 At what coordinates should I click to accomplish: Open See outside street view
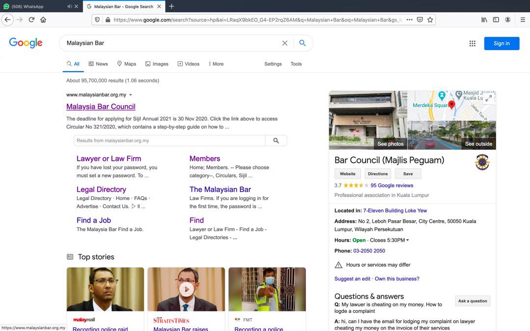tap(452, 135)
